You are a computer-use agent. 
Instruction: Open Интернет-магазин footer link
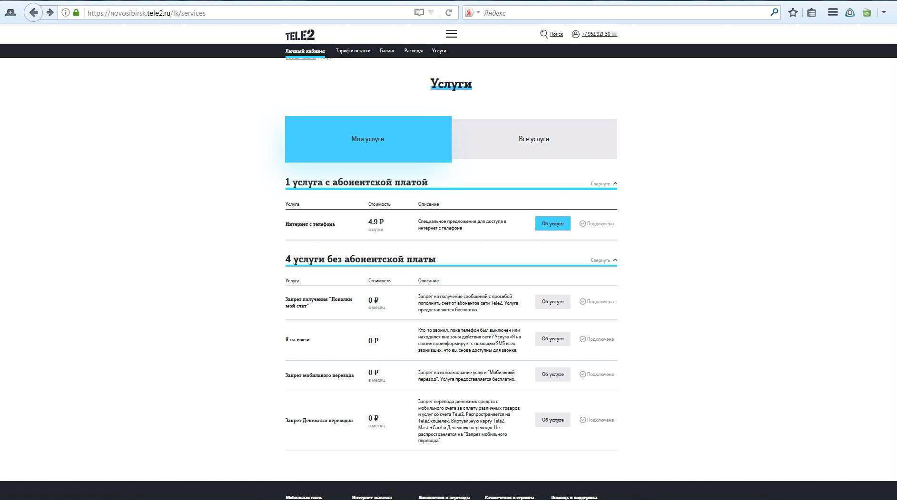[372, 497]
